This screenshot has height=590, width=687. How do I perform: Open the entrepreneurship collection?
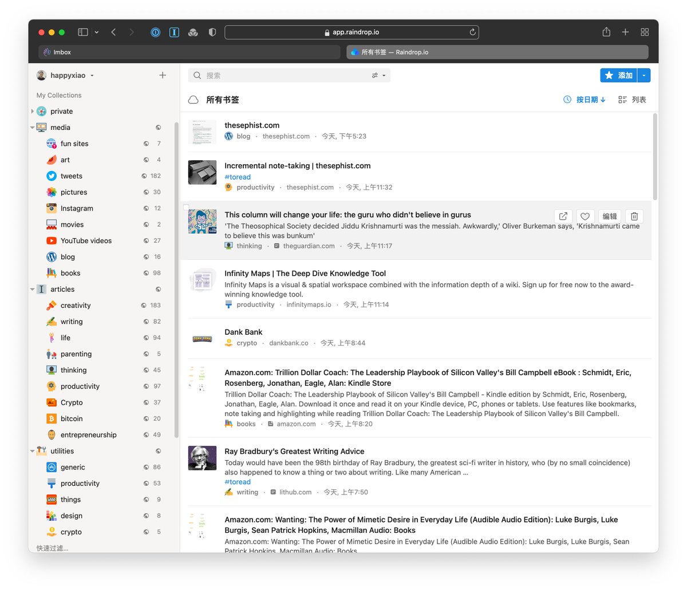pos(104,435)
